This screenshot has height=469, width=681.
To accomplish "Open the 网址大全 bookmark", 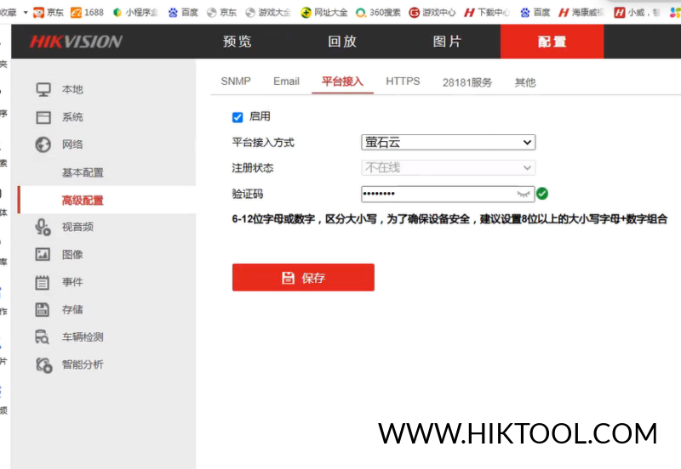I will click(x=324, y=12).
